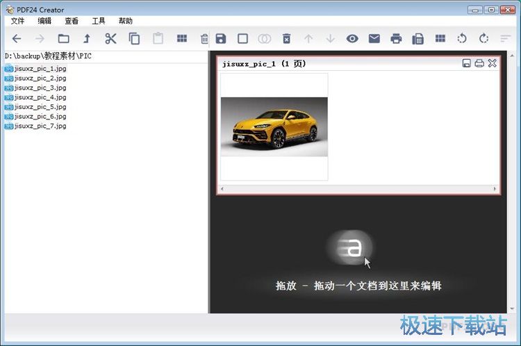Open the 工具 menu
This screenshot has height=346, width=521.
99,22
